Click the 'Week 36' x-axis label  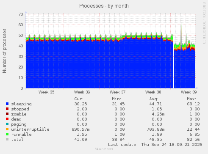click(82, 92)
